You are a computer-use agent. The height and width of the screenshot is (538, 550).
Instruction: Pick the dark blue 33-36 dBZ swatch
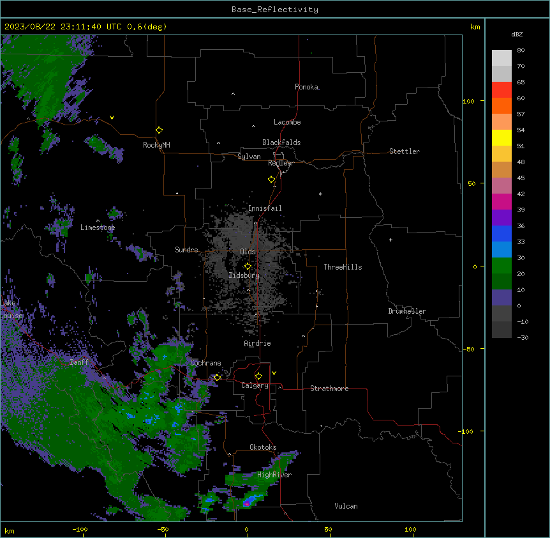[502, 233]
